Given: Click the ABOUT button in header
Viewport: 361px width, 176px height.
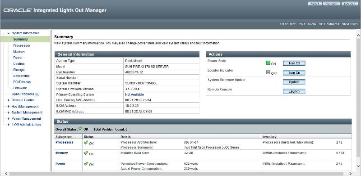Looking at the screenshot, I should (x=315, y=4).
